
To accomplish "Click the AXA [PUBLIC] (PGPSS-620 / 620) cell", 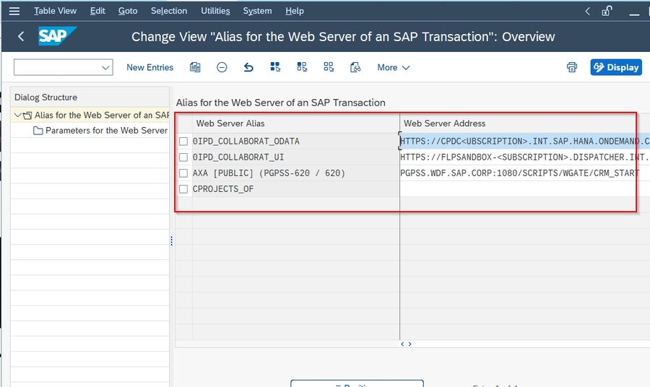I will coord(295,173).
